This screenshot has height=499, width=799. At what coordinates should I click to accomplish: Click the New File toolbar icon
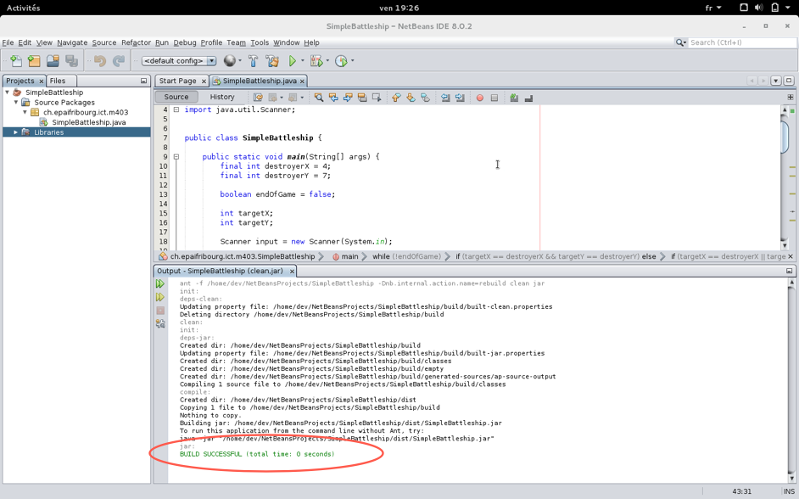[16, 60]
